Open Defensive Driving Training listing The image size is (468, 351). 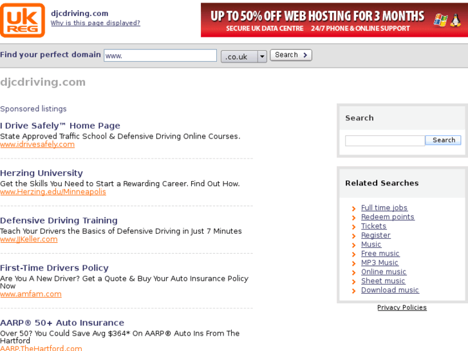[59, 220]
